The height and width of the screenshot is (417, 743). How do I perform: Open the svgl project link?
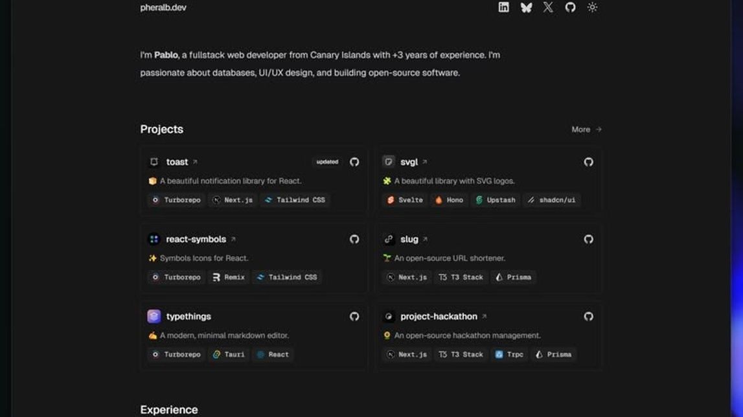[x=414, y=162]
